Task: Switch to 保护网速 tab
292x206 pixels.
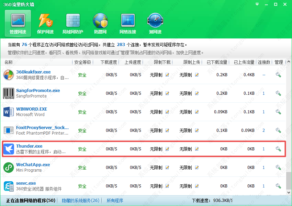Action: [45, 23]
